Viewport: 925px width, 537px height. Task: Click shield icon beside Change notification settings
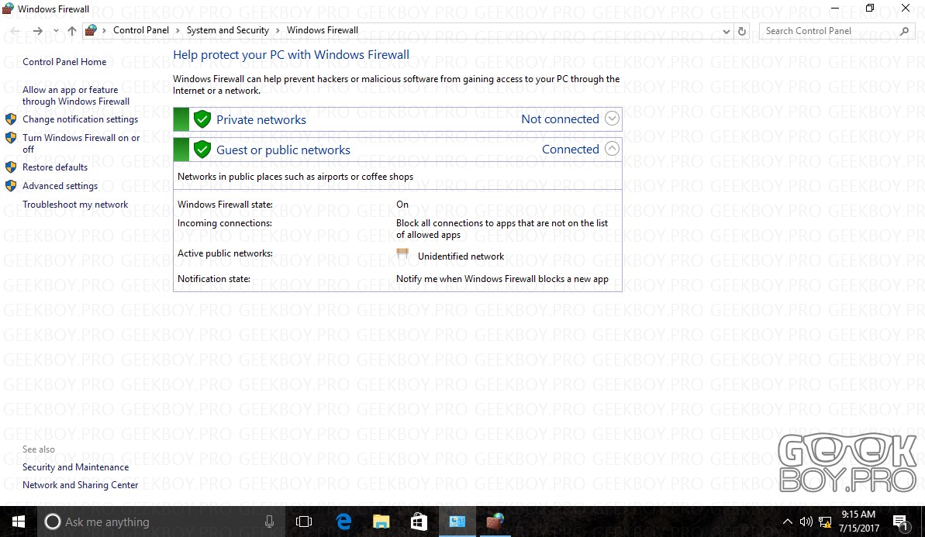point(11,119)
